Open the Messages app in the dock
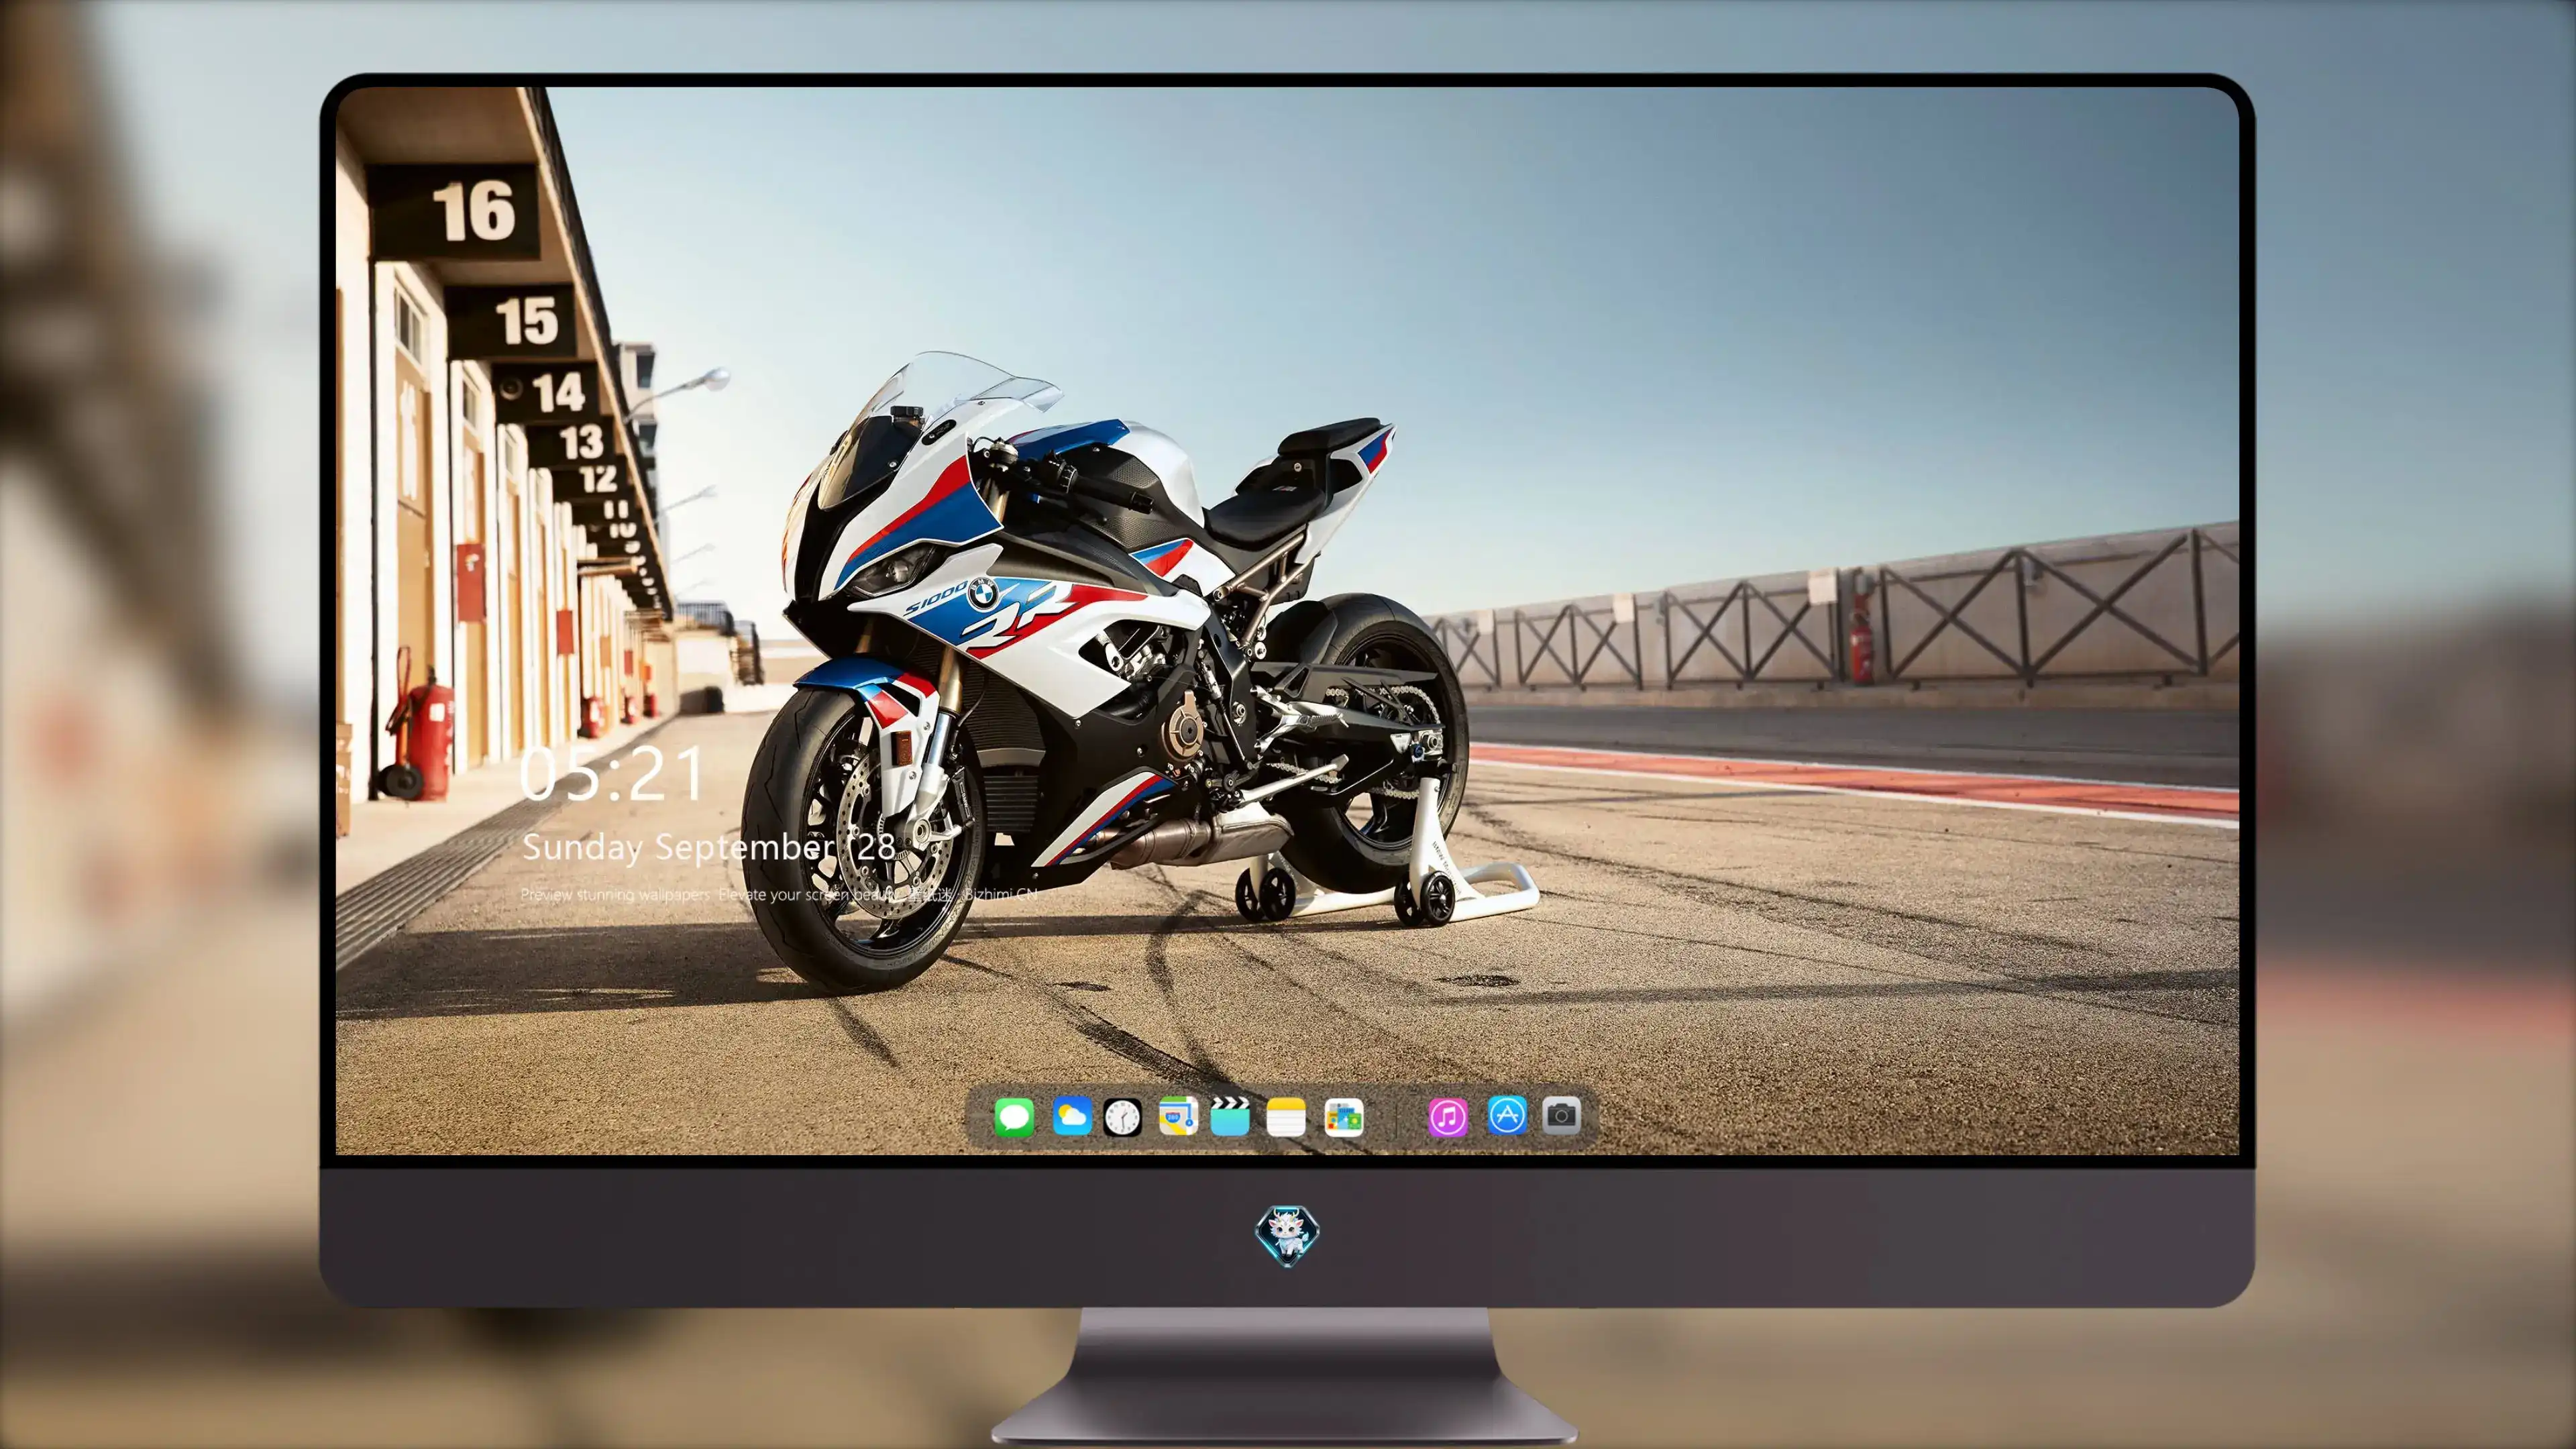The image size is (2576, 1449). [x=1014, y=1117]
